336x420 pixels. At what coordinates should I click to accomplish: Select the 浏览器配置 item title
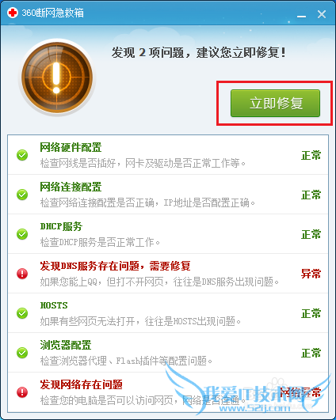pyautogui.click(x=66, y=345)
